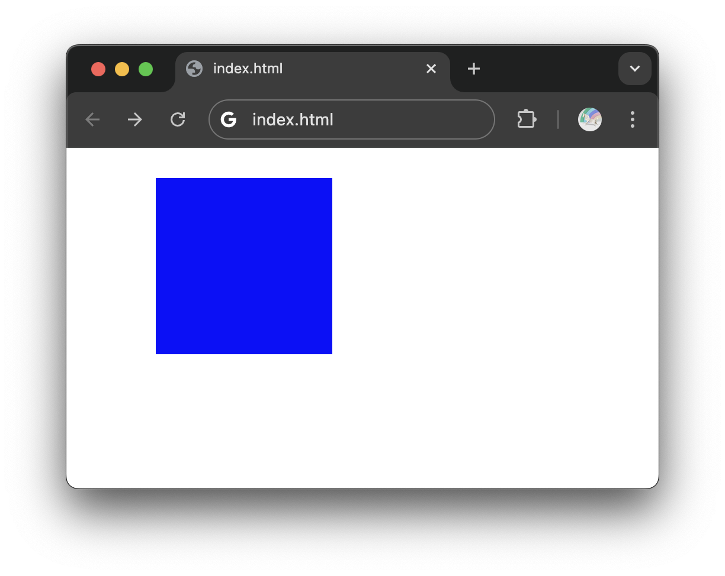
Task: Expand the tab search dropdown arrow
Action: 635,69
